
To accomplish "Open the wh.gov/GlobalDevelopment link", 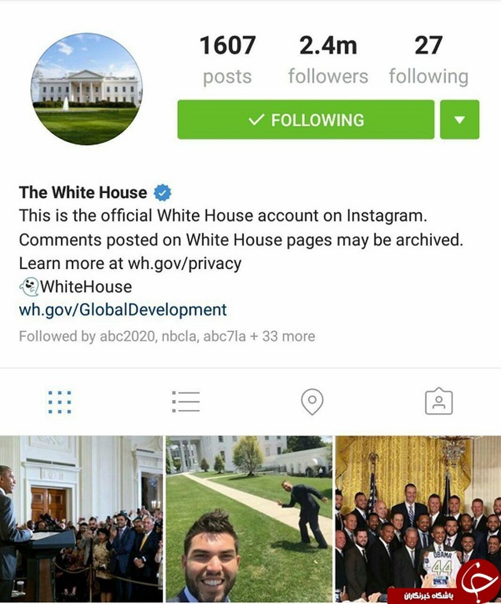I will [x=123, y=310].
